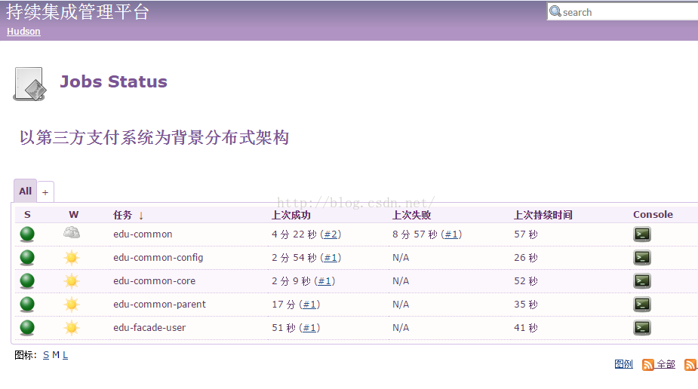Image resolution: width=698 pixels, height=389 pixels.
Task: Open the edu-common-parent job
Action: pos(159,305)
